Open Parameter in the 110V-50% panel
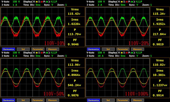Viewport: 170px width, 102px height. click(x=38, y=100)
